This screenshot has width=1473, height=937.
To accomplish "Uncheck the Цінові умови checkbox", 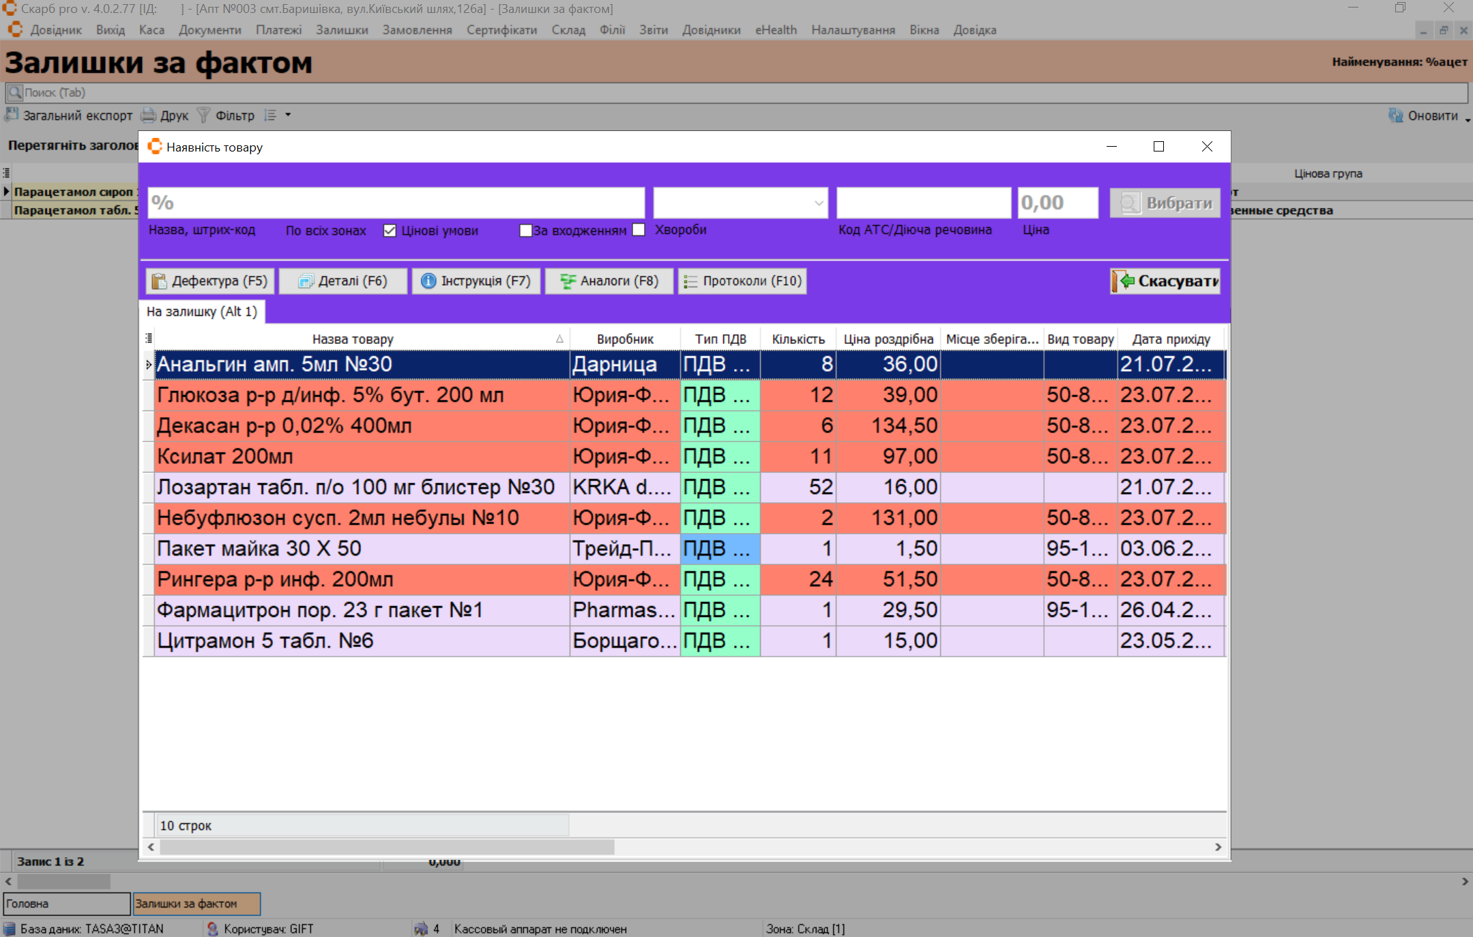I will (x=390, y=231).
